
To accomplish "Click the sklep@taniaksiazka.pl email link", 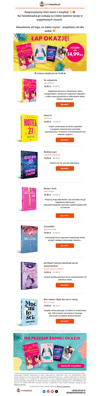I will pos(76,392).
